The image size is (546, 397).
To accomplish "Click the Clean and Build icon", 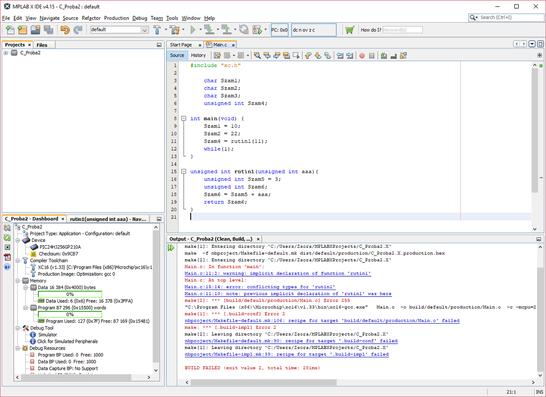I will tap(174, 30).
